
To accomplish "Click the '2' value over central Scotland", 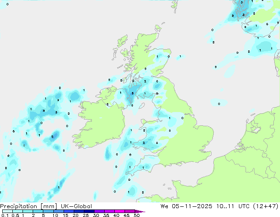I will click(x=145, y=81).
